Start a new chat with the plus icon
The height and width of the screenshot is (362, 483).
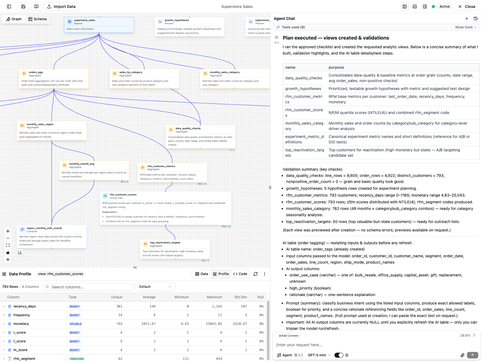tap(467, 18)
